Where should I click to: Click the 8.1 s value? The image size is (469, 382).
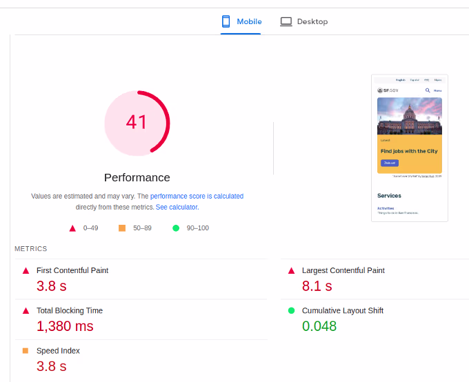[x=317, y=286]
